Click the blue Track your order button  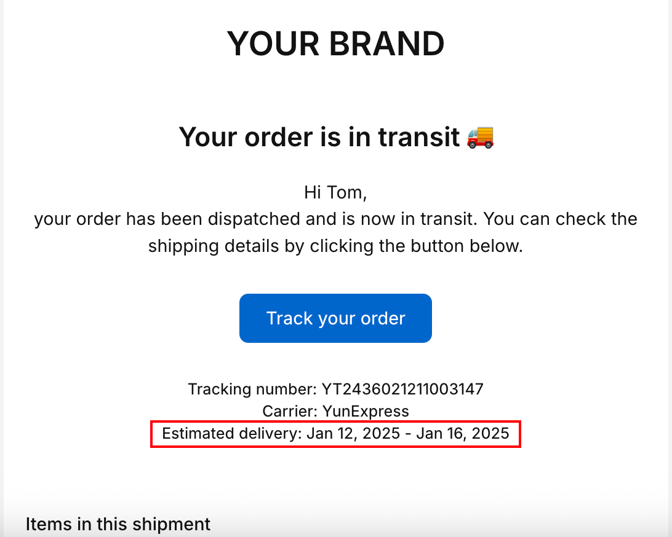335,318
